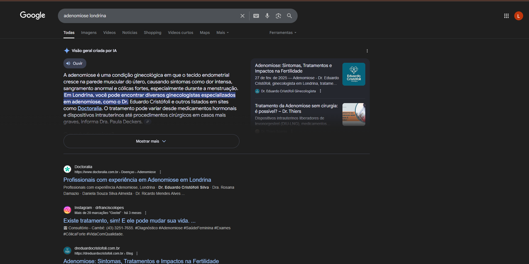Click the Doctoralia favicon

tap(67, 169)
